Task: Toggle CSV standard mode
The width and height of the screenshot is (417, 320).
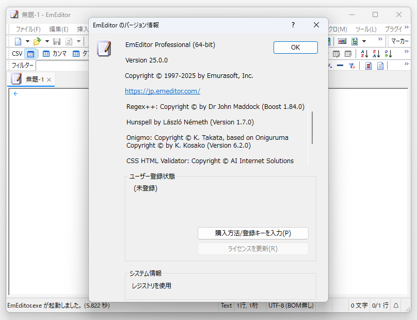Action: point(30,53)
